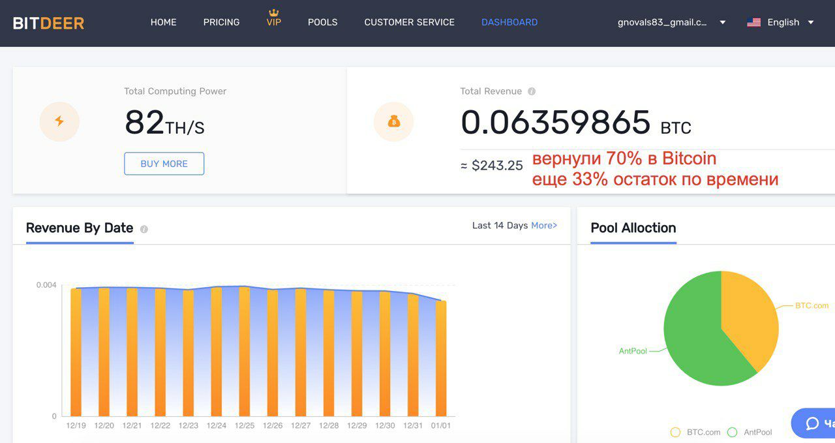Open the chat bubble widget
This screenshot has height=443, width=835.
(x=813, y=423)
